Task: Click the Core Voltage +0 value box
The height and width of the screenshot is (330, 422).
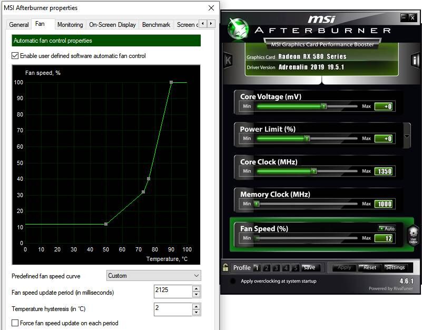Action: [385, 106]
